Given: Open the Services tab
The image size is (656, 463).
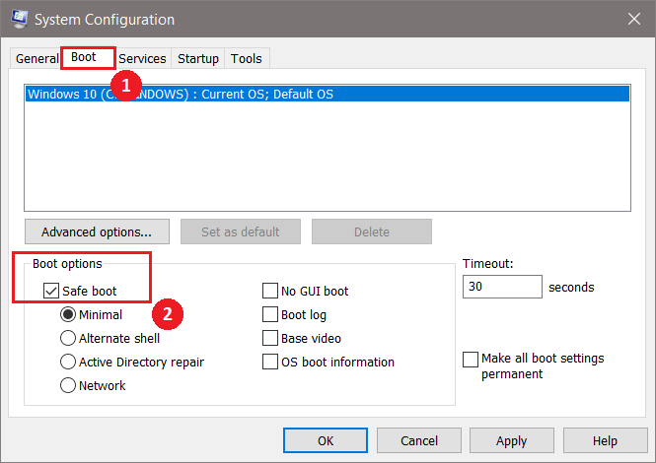Looking at the screenshot, I should coord(144,59).
